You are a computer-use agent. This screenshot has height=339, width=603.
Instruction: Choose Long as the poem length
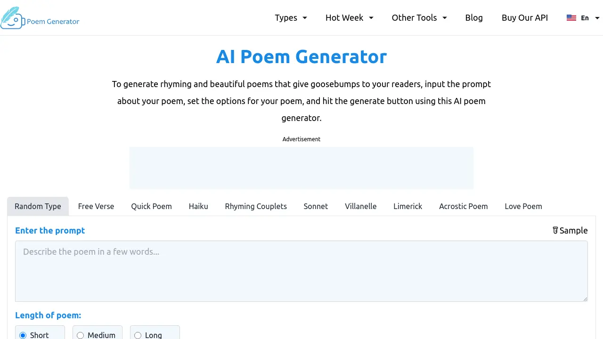click(x=138, y=335)
